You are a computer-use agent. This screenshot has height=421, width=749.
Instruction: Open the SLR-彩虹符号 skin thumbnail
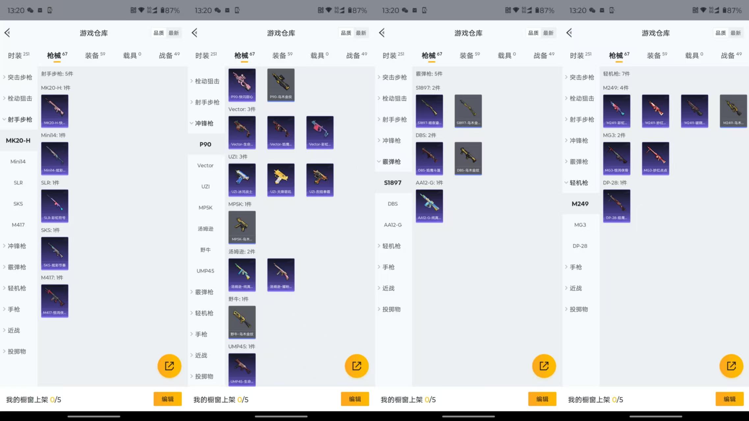pos(55,206)
